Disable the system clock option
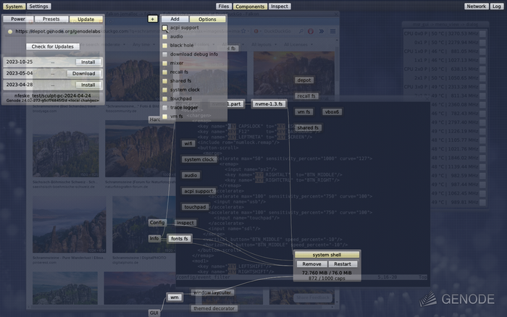The image size is (507, 317). click(x=165, y=89)
